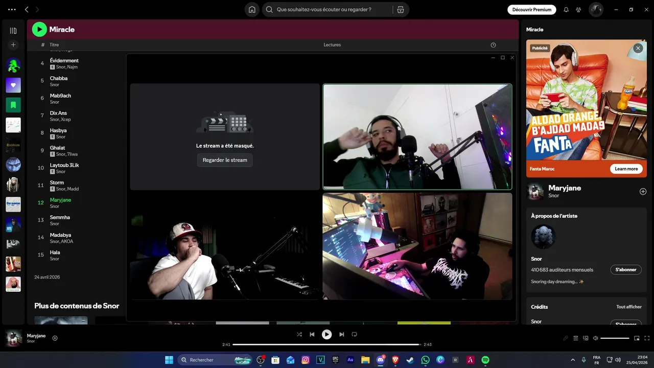The height and width of the screenshot is (368, 654).
Task: Click Découvrir Premium button
Action: tap(532, 9)
